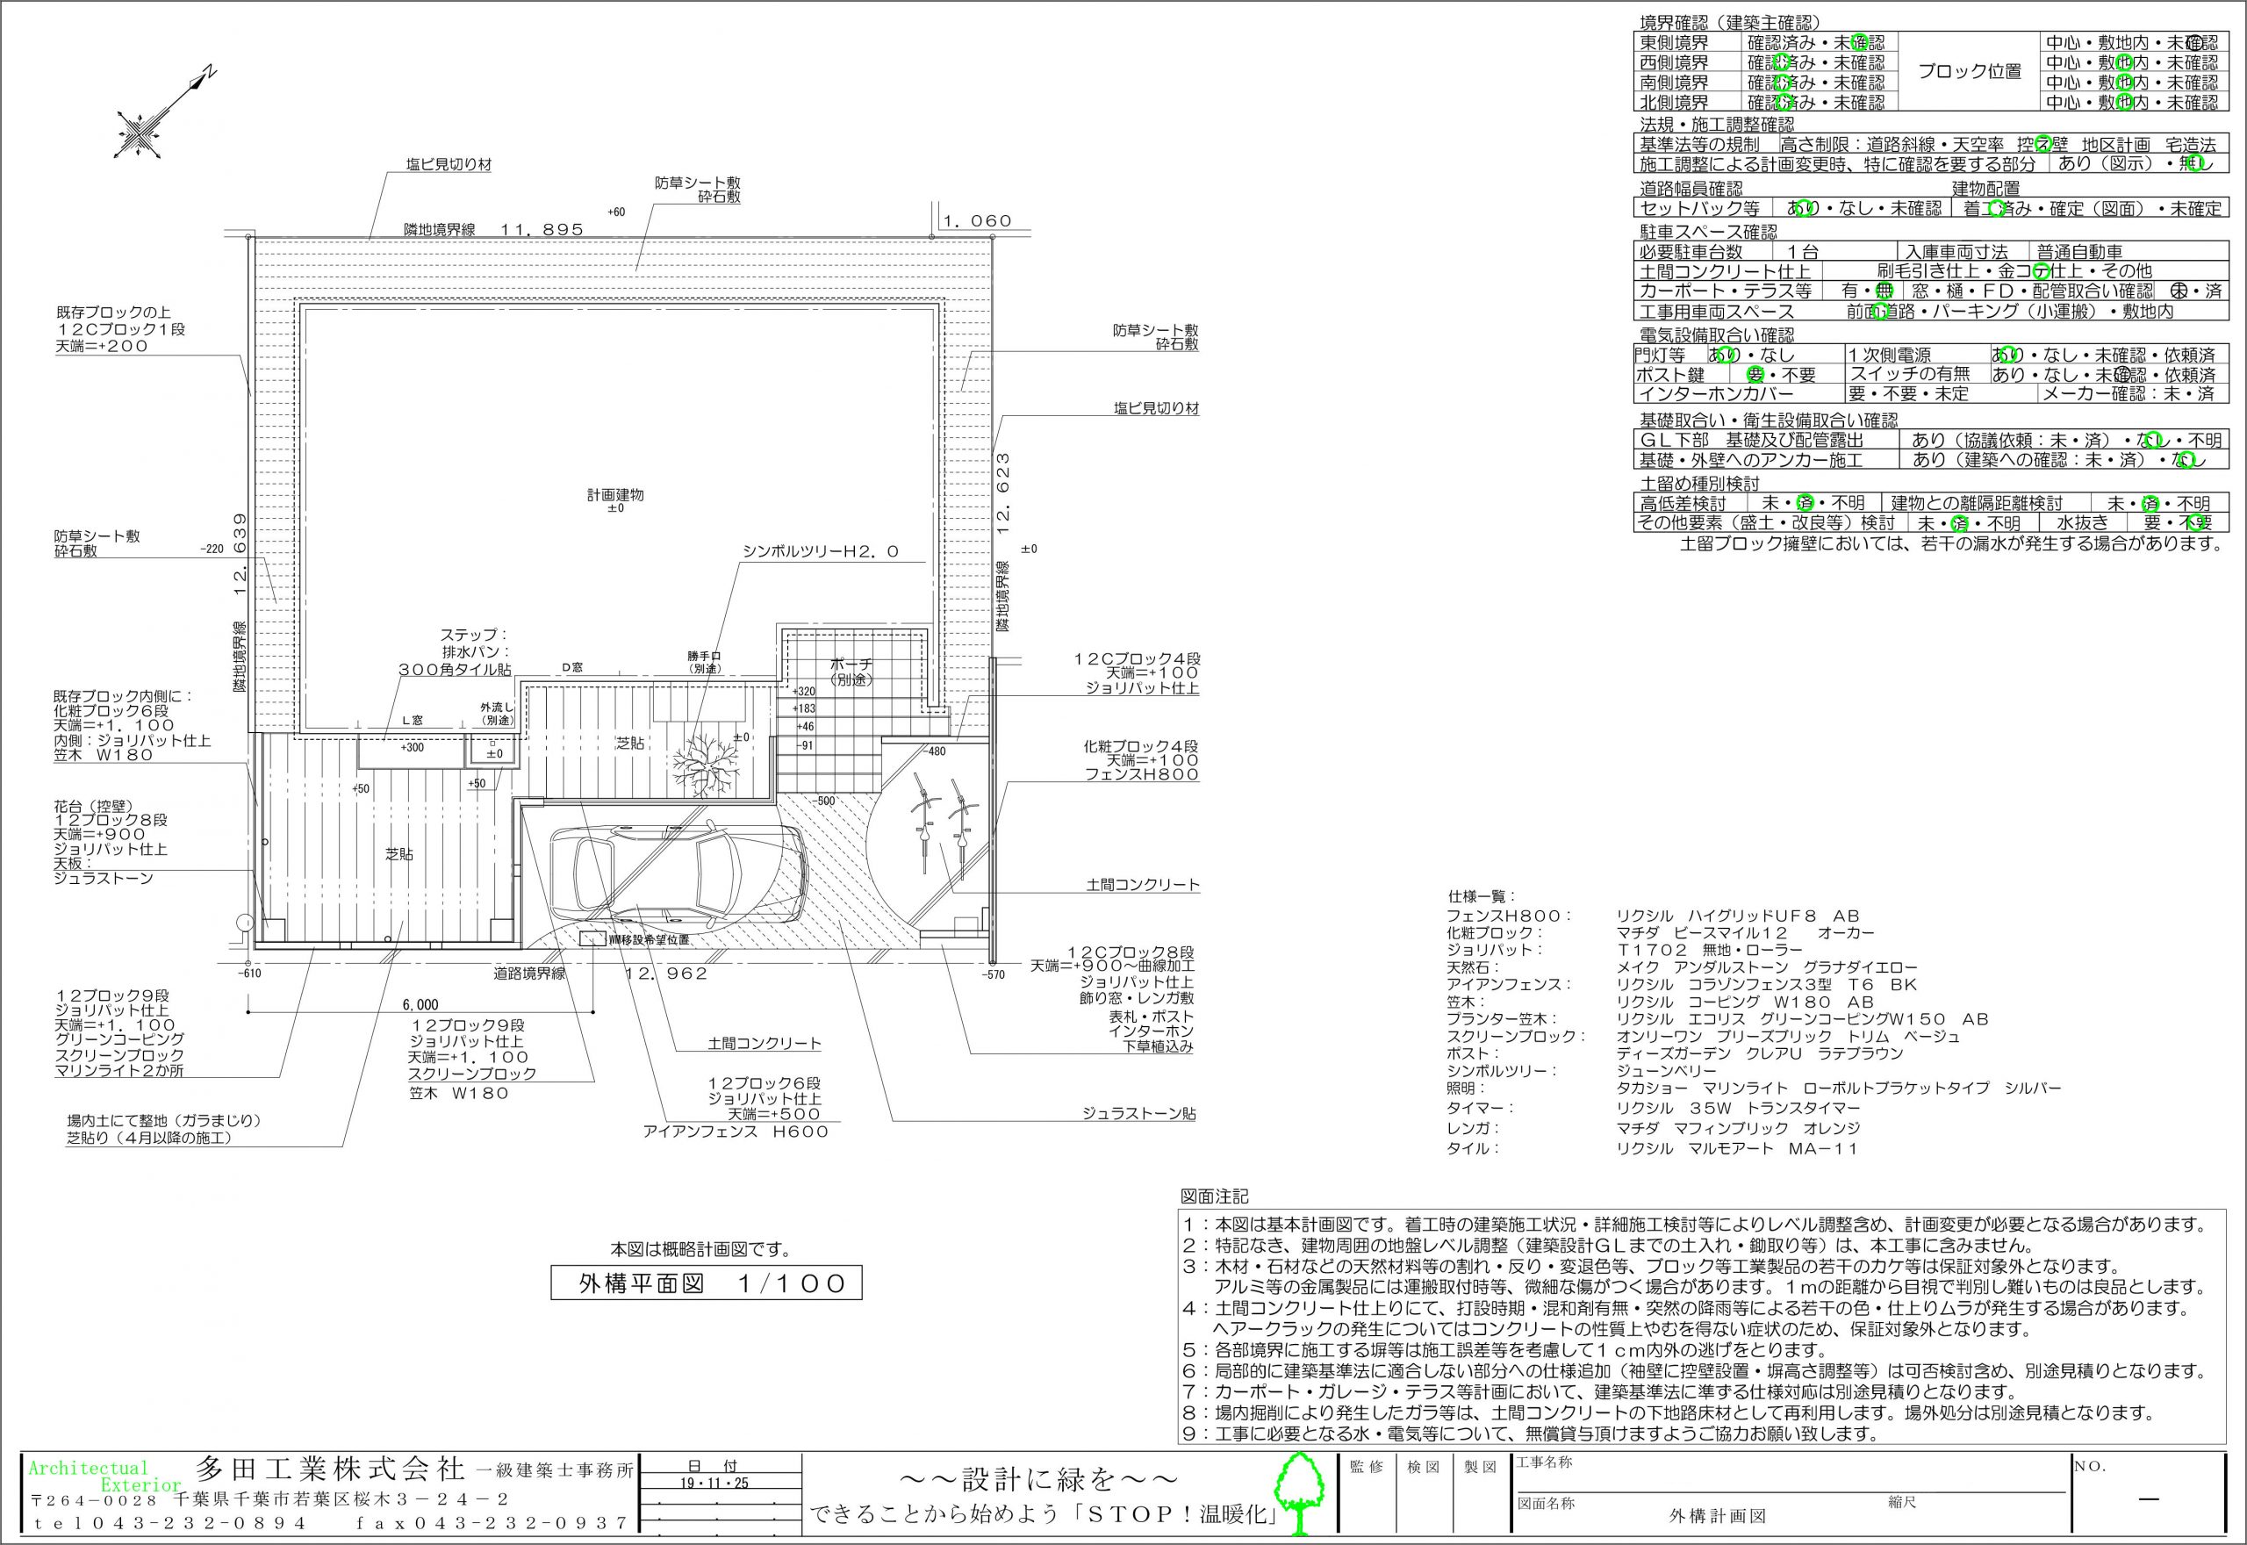Image resolution: width=2247 pixels, height=1545 pixels.
Task: Click the 場内土にて整地(ガラまじり) note
Action: click(164, 1120)
